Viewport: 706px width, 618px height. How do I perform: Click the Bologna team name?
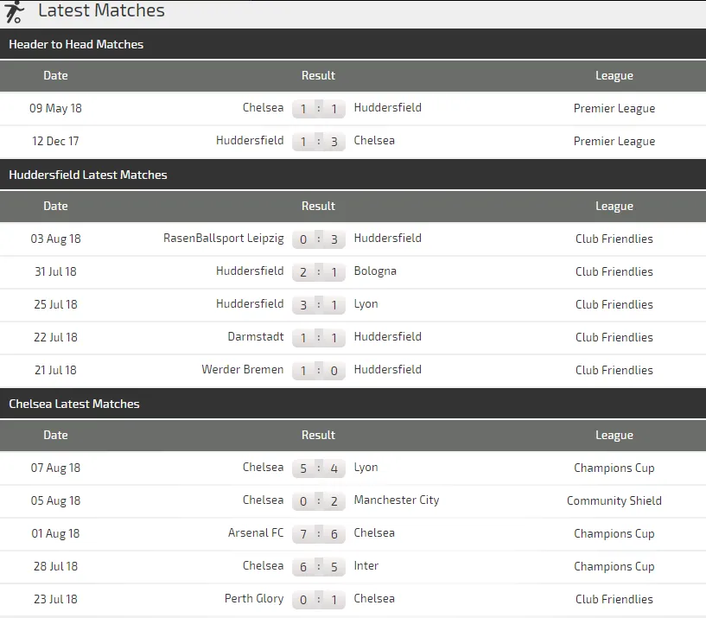[375, 271]
